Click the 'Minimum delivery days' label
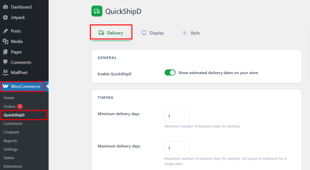The image size is (310, 170). (119, 114)
